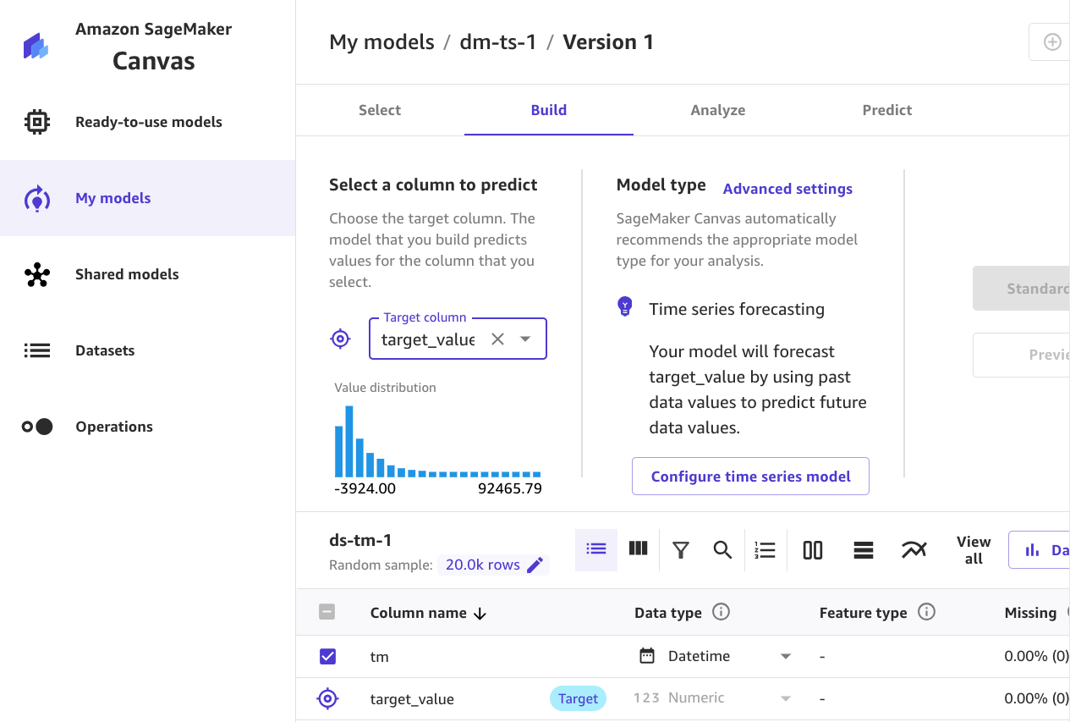This screenshot has height=722, width=1070.
Task: Toggle select-all columns checkbox
Action: point(327,612)
